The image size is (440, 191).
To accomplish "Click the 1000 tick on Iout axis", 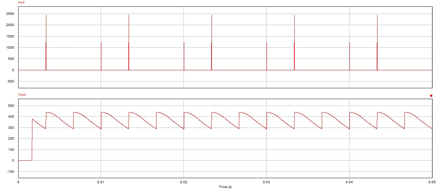I will [x=9, y=48].
